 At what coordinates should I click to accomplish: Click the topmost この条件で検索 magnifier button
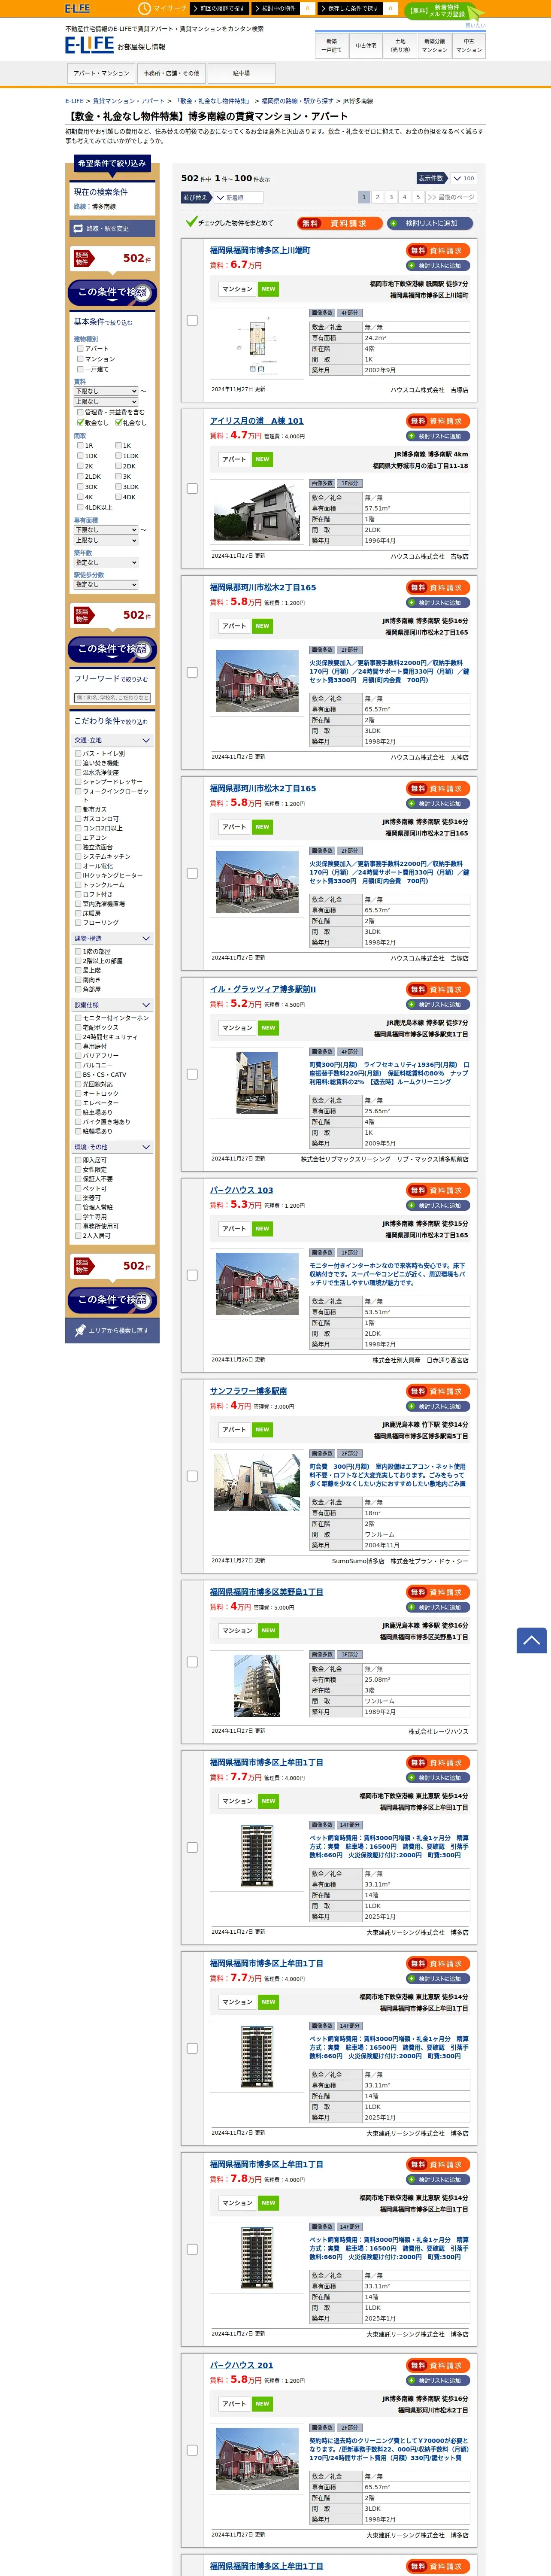tap(112, 292)
